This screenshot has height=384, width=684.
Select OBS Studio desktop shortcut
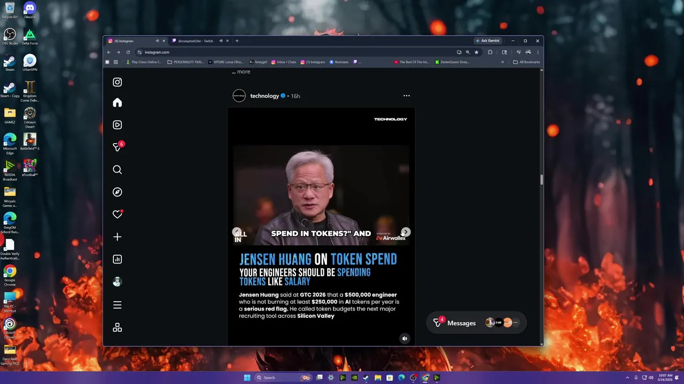pos(10,36)
